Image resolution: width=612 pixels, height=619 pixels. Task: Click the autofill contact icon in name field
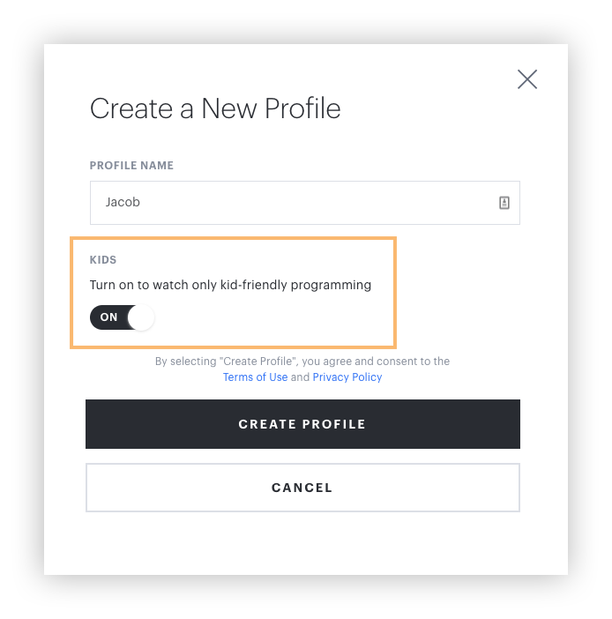(504, 203)
